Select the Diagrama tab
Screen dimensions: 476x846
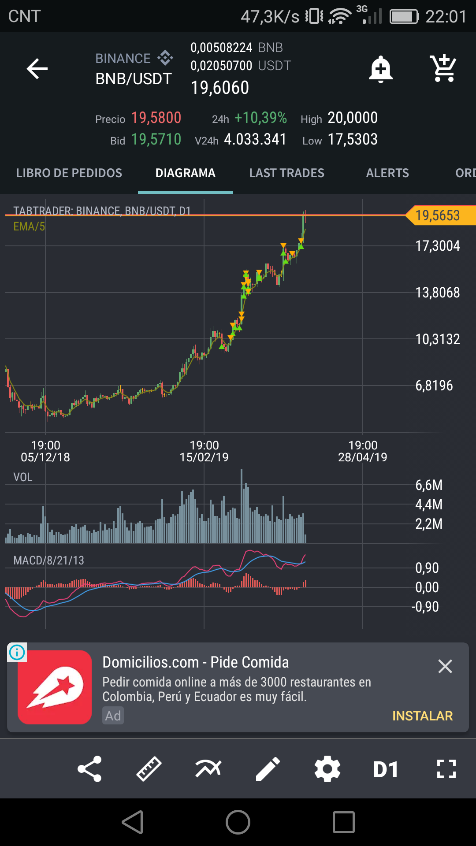(185, 173)
